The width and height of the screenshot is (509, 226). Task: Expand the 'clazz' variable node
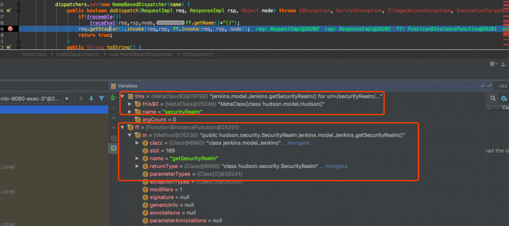(137, 144)
